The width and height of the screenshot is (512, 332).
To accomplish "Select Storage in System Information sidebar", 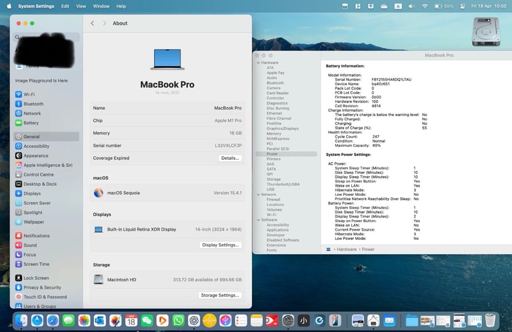I will (273, 179).
